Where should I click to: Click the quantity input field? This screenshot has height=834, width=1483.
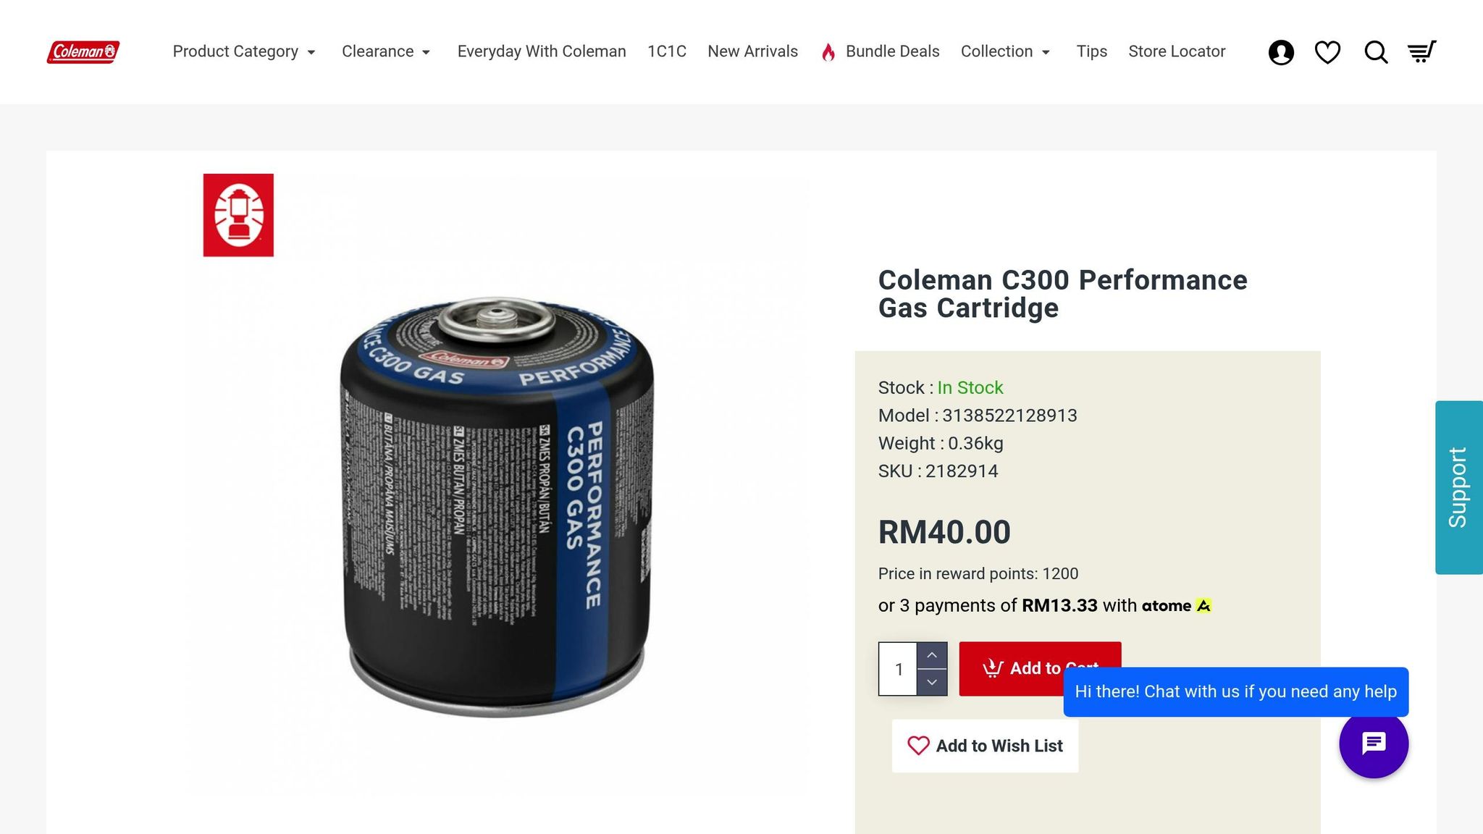tap(898, 668)
